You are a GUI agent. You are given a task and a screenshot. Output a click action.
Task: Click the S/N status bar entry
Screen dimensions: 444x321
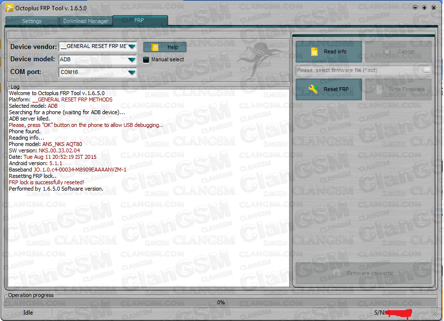click(393, 313)
